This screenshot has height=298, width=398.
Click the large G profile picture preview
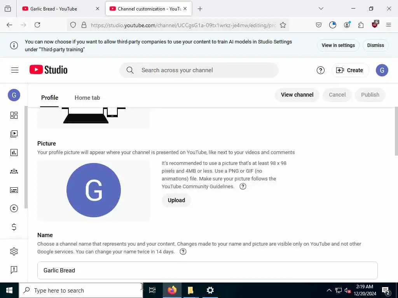point(94,190)
